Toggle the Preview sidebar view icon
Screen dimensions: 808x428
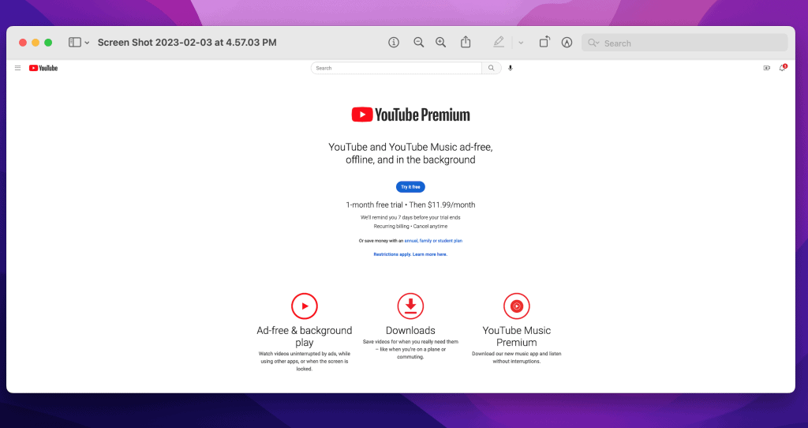75,43
